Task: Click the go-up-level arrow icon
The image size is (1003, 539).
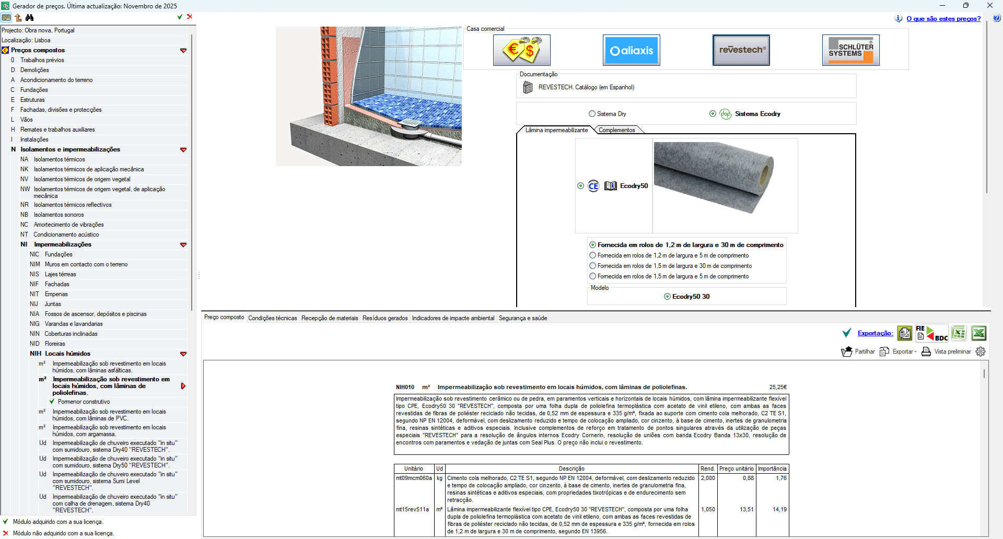Action: tap(18, 17)
